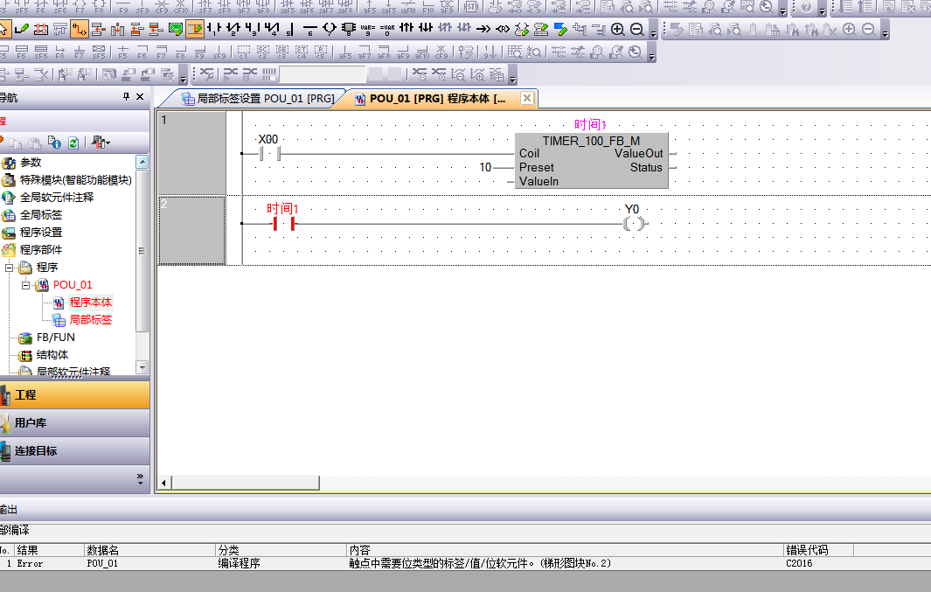Viewport: 931px width, 592px height.
Task: Open the 用户库 navigation pane
Action: tap(31, 423)
